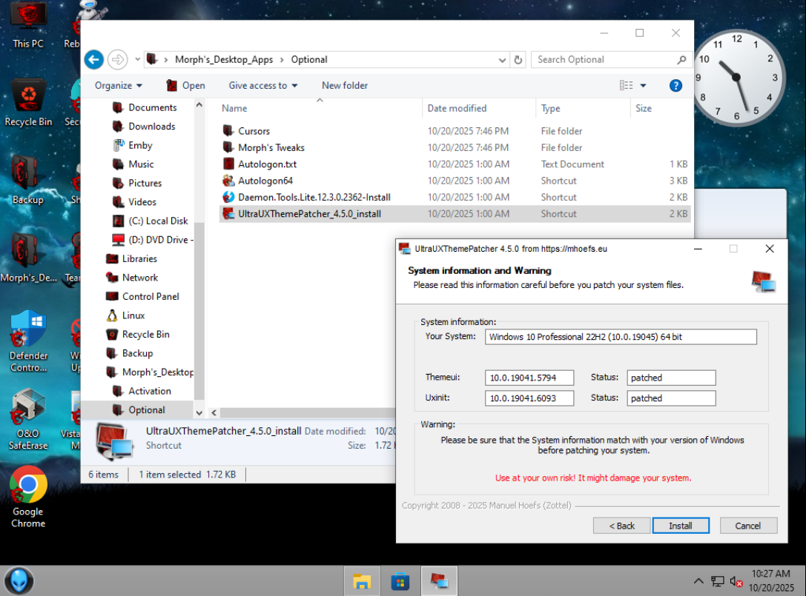The image size is (806, 596).
Task: Open (C:) Local Disk in sidebar
Action: pos(158,221)
